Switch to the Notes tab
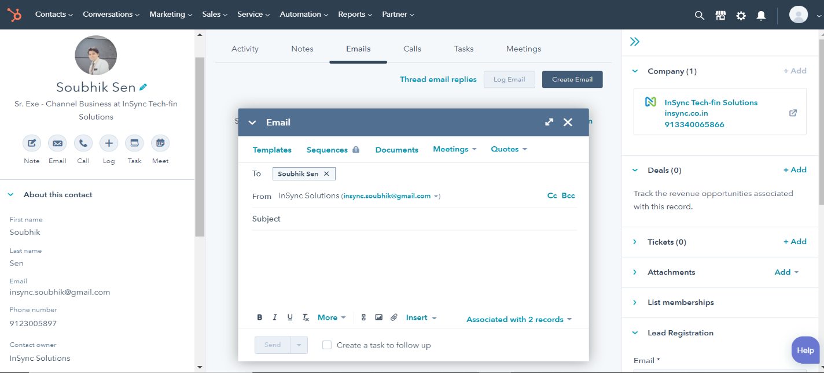This screenshot has height=373, width=824. click(302, 49)
